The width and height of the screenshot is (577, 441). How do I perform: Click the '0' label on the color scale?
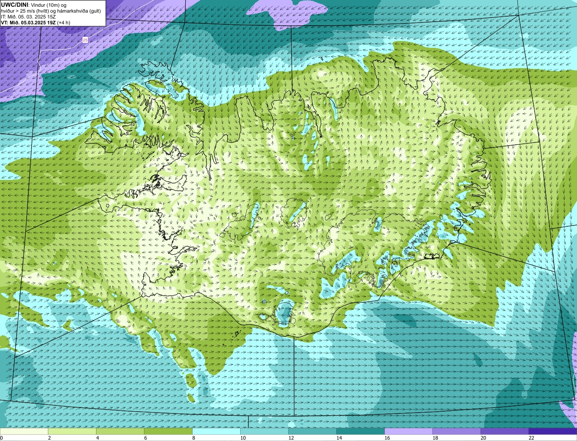pyautogui.click(x=1, y=438)
